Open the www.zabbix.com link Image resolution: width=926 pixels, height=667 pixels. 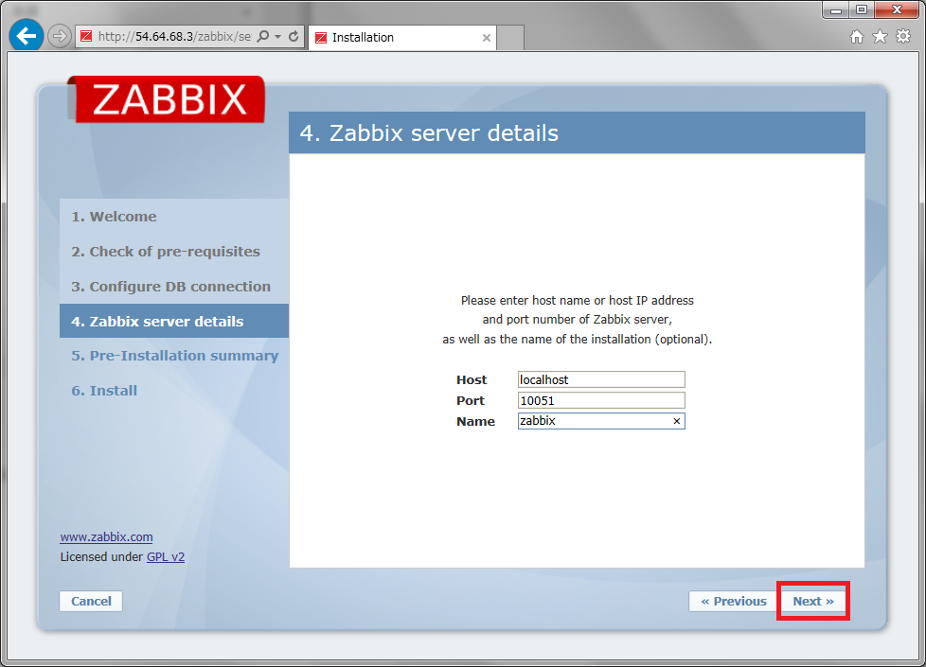tap(106, 537)
